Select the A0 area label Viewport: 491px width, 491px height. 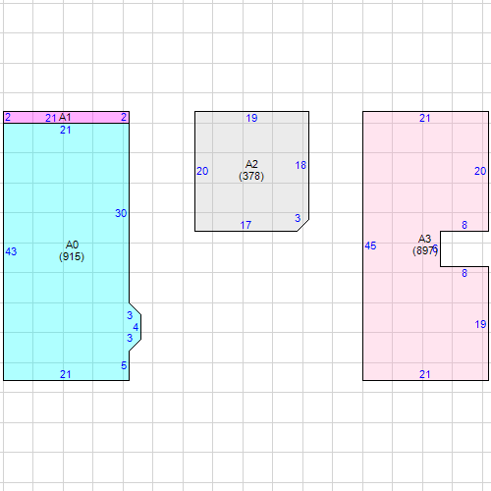72,245
